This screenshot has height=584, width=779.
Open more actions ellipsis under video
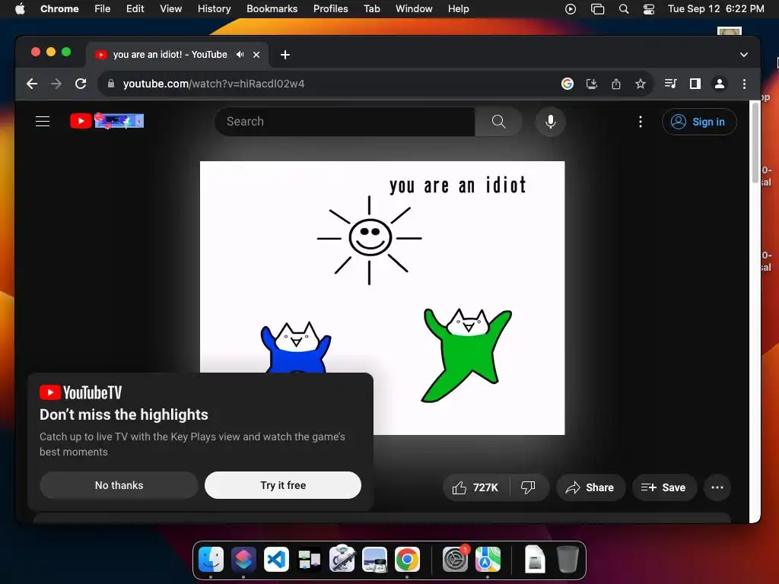click(717, 487)
